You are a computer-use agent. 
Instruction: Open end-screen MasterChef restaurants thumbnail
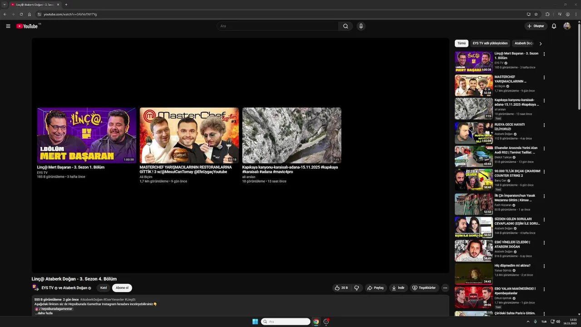(189, 135)
